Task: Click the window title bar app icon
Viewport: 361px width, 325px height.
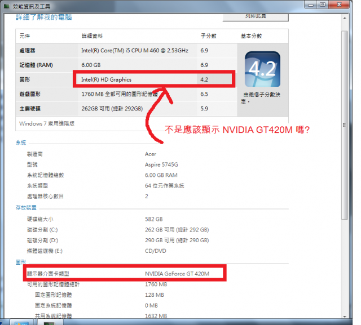Action: point(6,6)
